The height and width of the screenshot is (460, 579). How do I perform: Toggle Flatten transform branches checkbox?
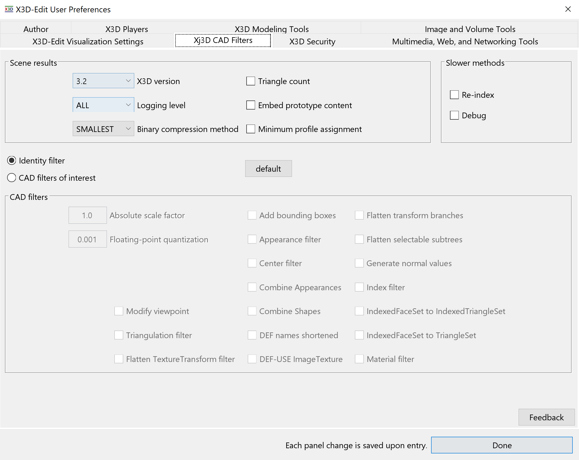359,215
